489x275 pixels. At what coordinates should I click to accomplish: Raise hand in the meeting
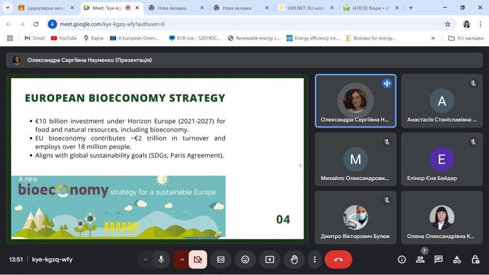point(294,259)
